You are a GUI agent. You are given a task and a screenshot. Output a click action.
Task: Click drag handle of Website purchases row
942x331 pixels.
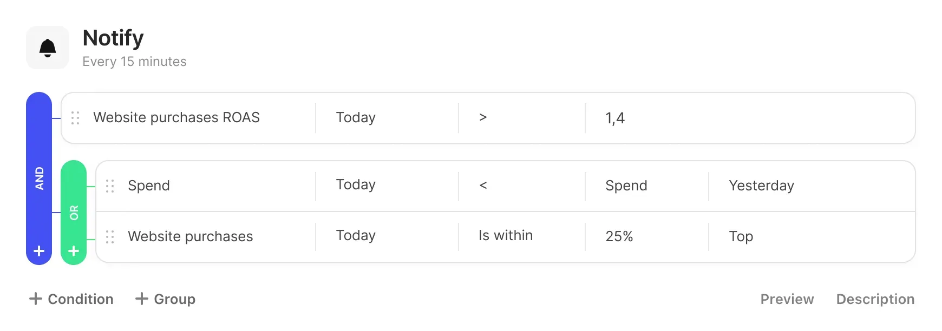pos(110,237)
